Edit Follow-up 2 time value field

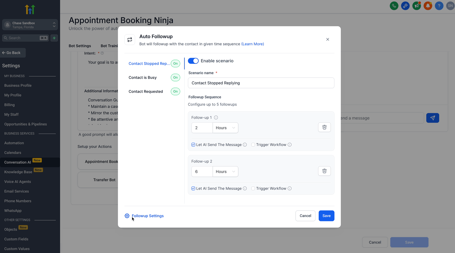(202, 172)
